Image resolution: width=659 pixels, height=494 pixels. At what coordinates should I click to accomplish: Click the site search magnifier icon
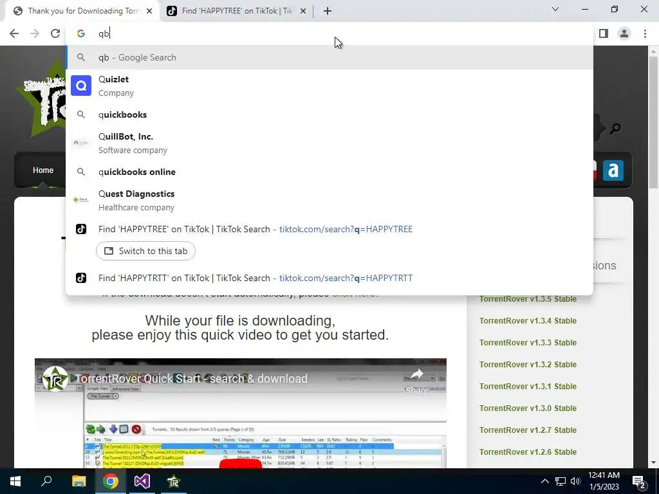click(615, 129)
